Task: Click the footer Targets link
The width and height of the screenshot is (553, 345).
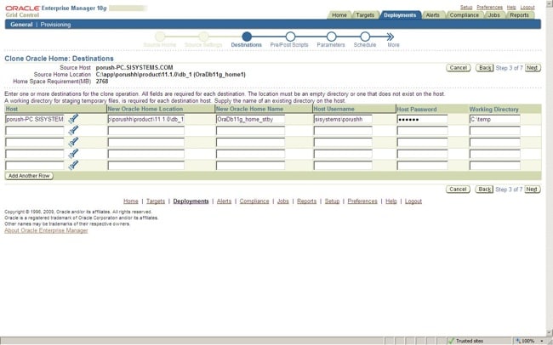Action: pyautogui.click(x=156, y=201)
